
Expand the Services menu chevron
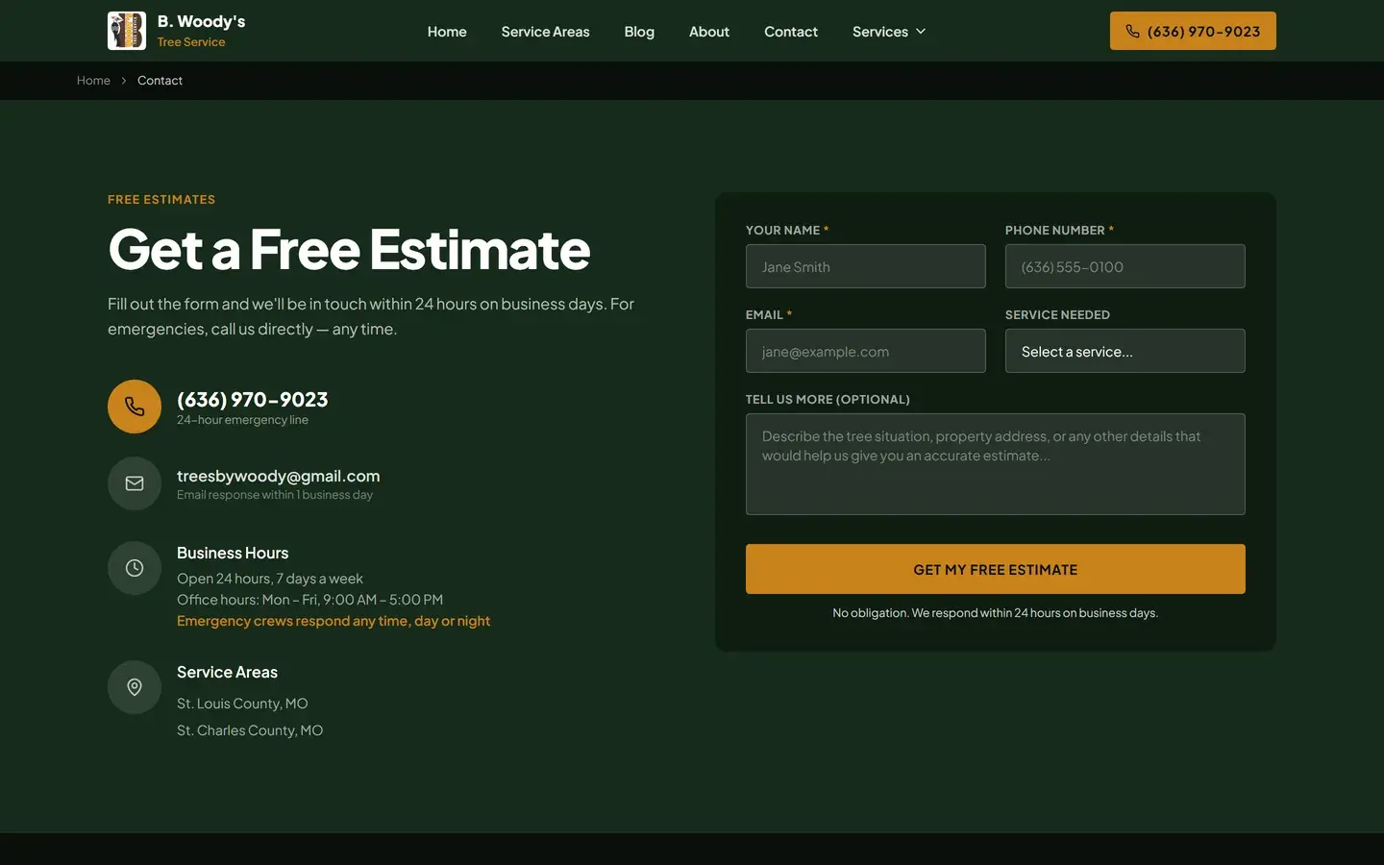point(921,32)
